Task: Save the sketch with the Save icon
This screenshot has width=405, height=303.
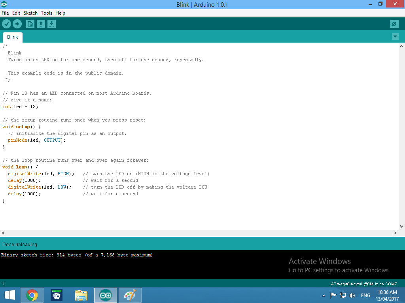Action: pos(52,24)
